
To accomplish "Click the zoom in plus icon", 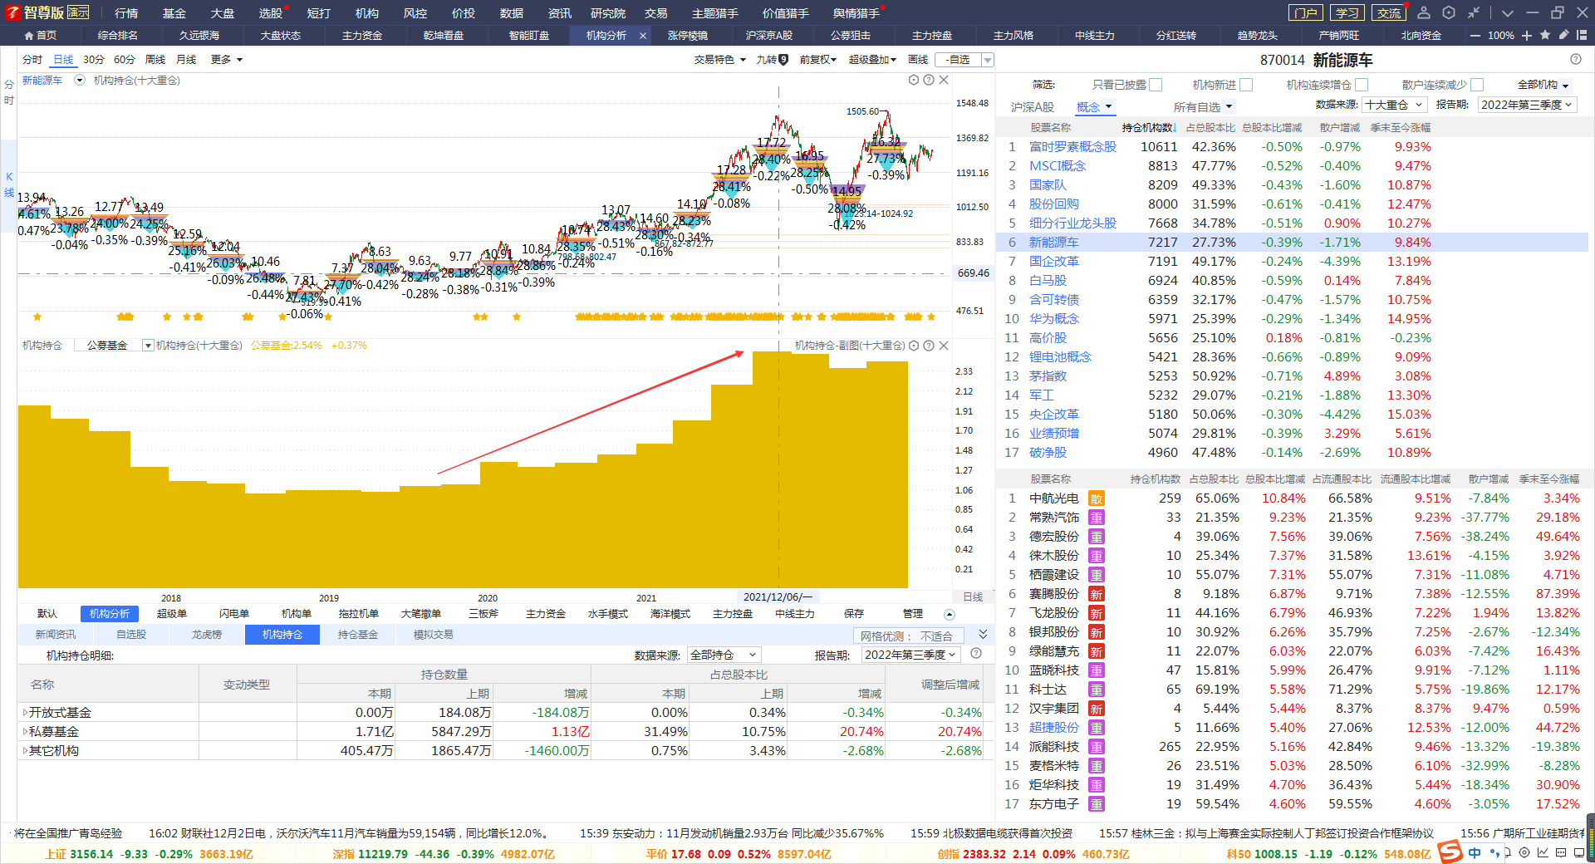I will click(1527, 36).
